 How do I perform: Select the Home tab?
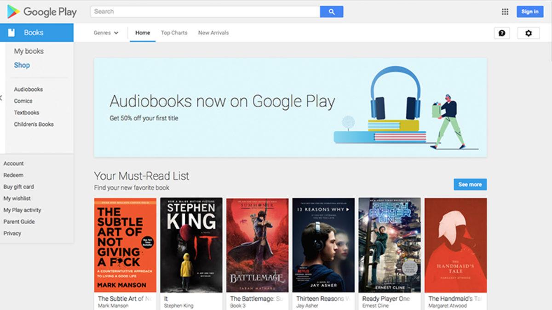click(143, 33)
